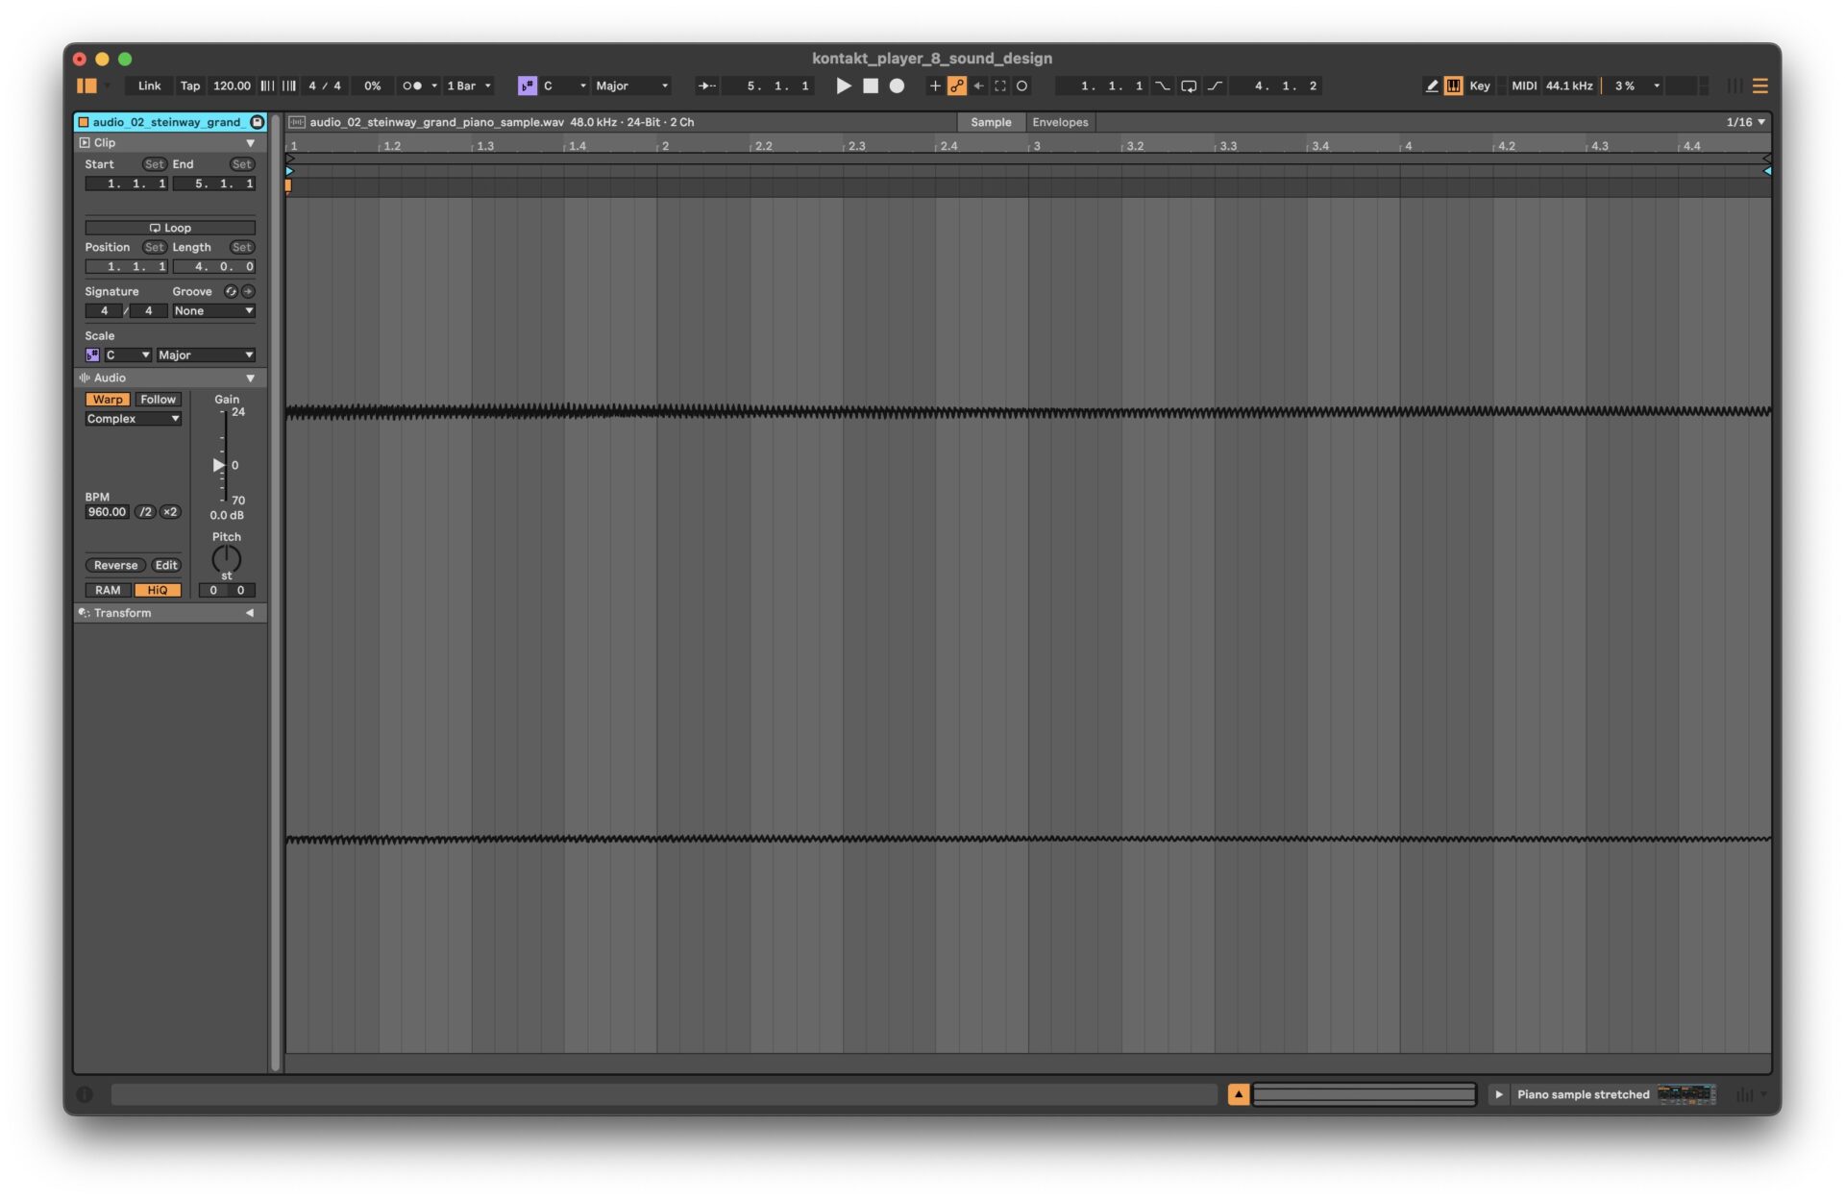
Task: Open the Groove dropdown set to None
Action: point(212,310)
